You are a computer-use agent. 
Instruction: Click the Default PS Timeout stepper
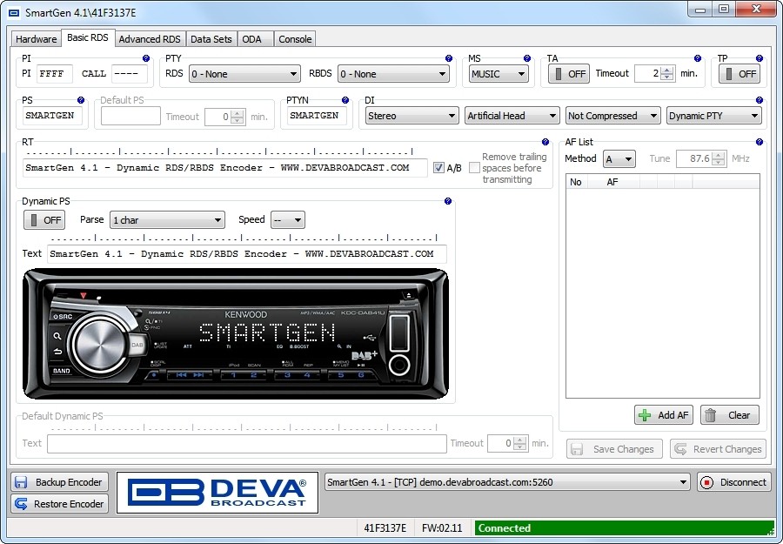coord(238,117)
